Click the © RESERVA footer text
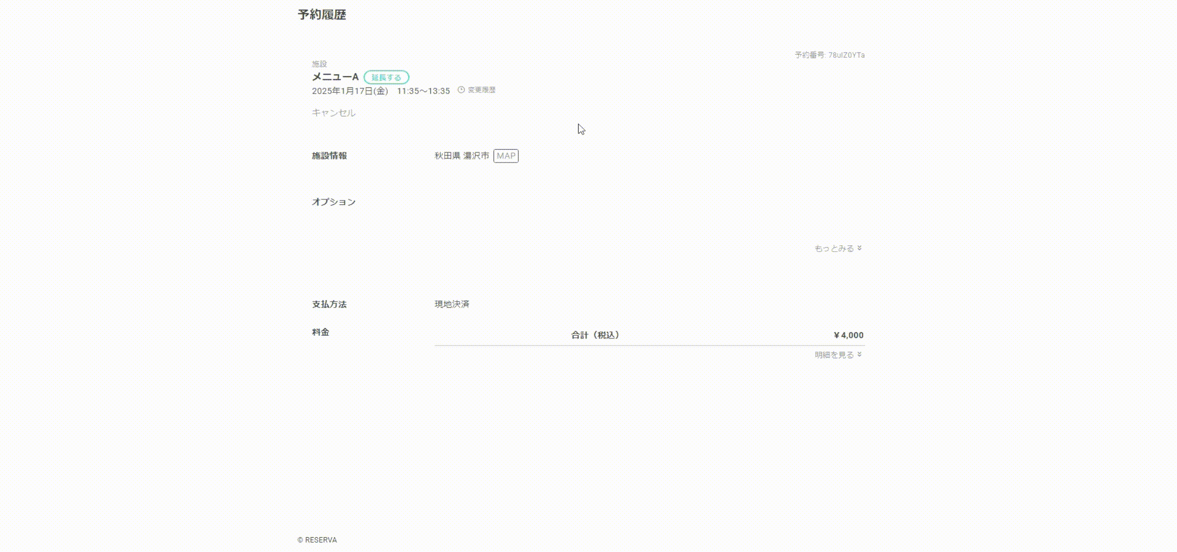Viewport: 1177px width, 552px height. tap(317, 540)
